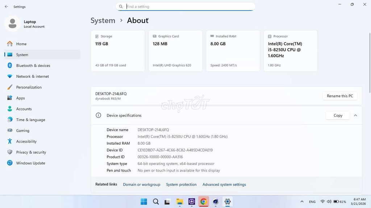Click the round dark app icon beside the taskbar gear
Image resolution: width=371 pixels, height=208 pixels.
coord(216,201)
